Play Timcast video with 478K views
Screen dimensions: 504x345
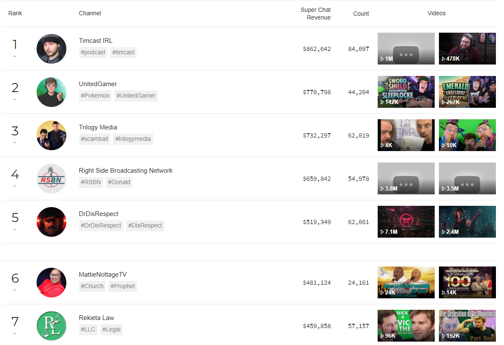[x=467, y=48]
